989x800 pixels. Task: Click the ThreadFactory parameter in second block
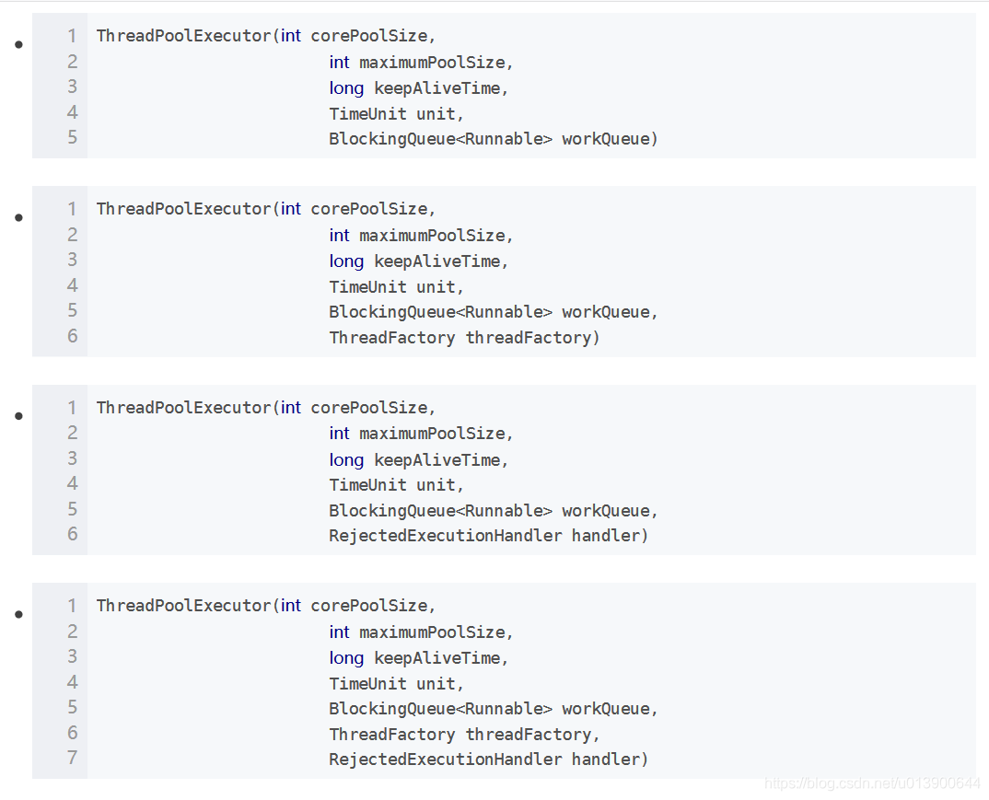[x=392, y=337]
